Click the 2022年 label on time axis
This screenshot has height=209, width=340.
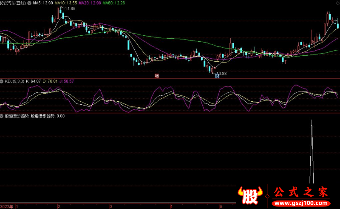point(7,206)
